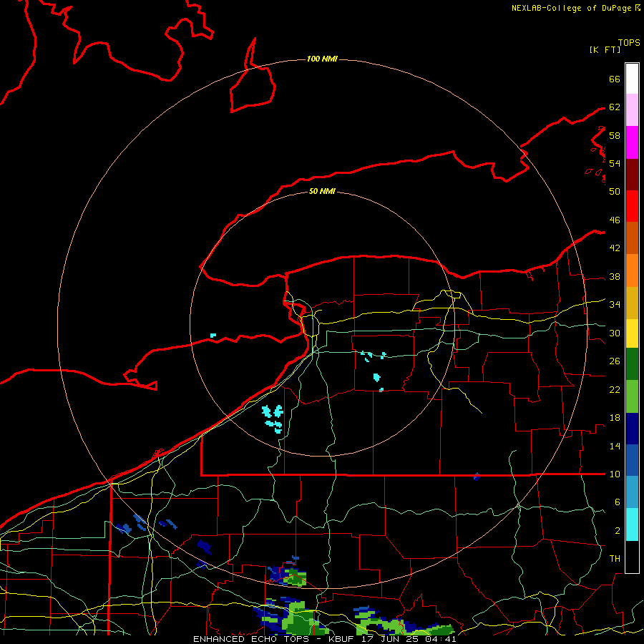Click the legend value "10"
This screenshot has width=644, height=644.
(x=615, y=474)
